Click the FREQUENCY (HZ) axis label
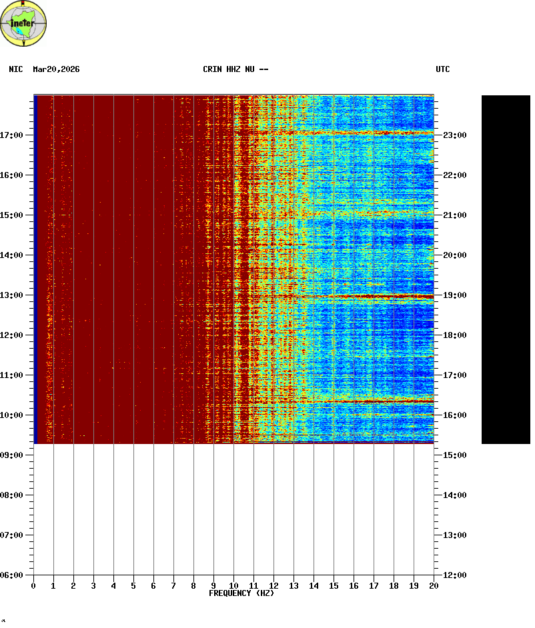 (241, 593)
